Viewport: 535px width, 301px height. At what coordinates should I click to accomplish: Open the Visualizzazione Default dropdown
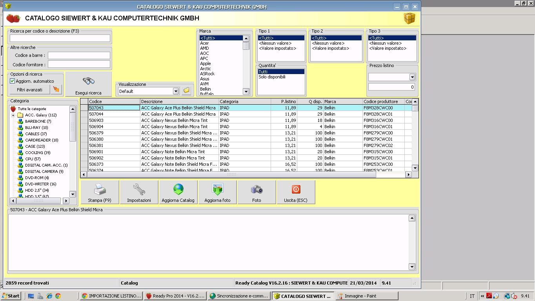[176, 91]
